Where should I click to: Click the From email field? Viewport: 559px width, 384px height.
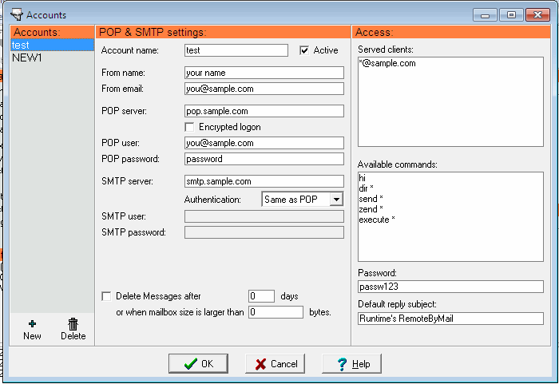coord(264,89)
